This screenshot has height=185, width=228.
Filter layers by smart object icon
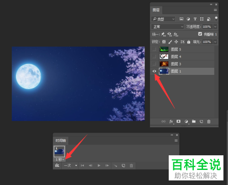(x=209, y=19)
